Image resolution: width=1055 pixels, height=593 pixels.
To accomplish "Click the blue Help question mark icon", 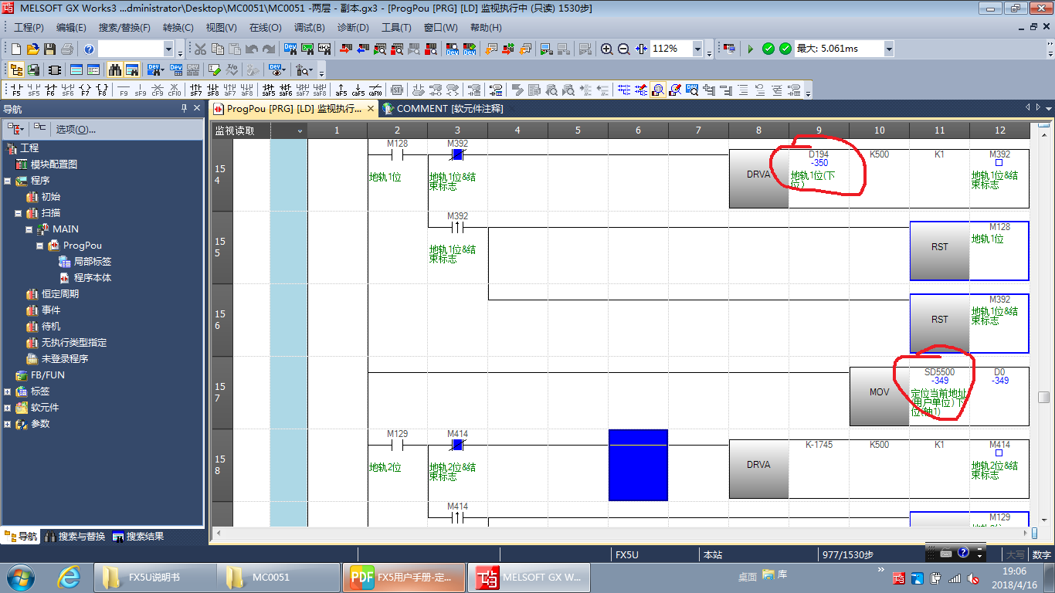I will click(x=89, y=49).
